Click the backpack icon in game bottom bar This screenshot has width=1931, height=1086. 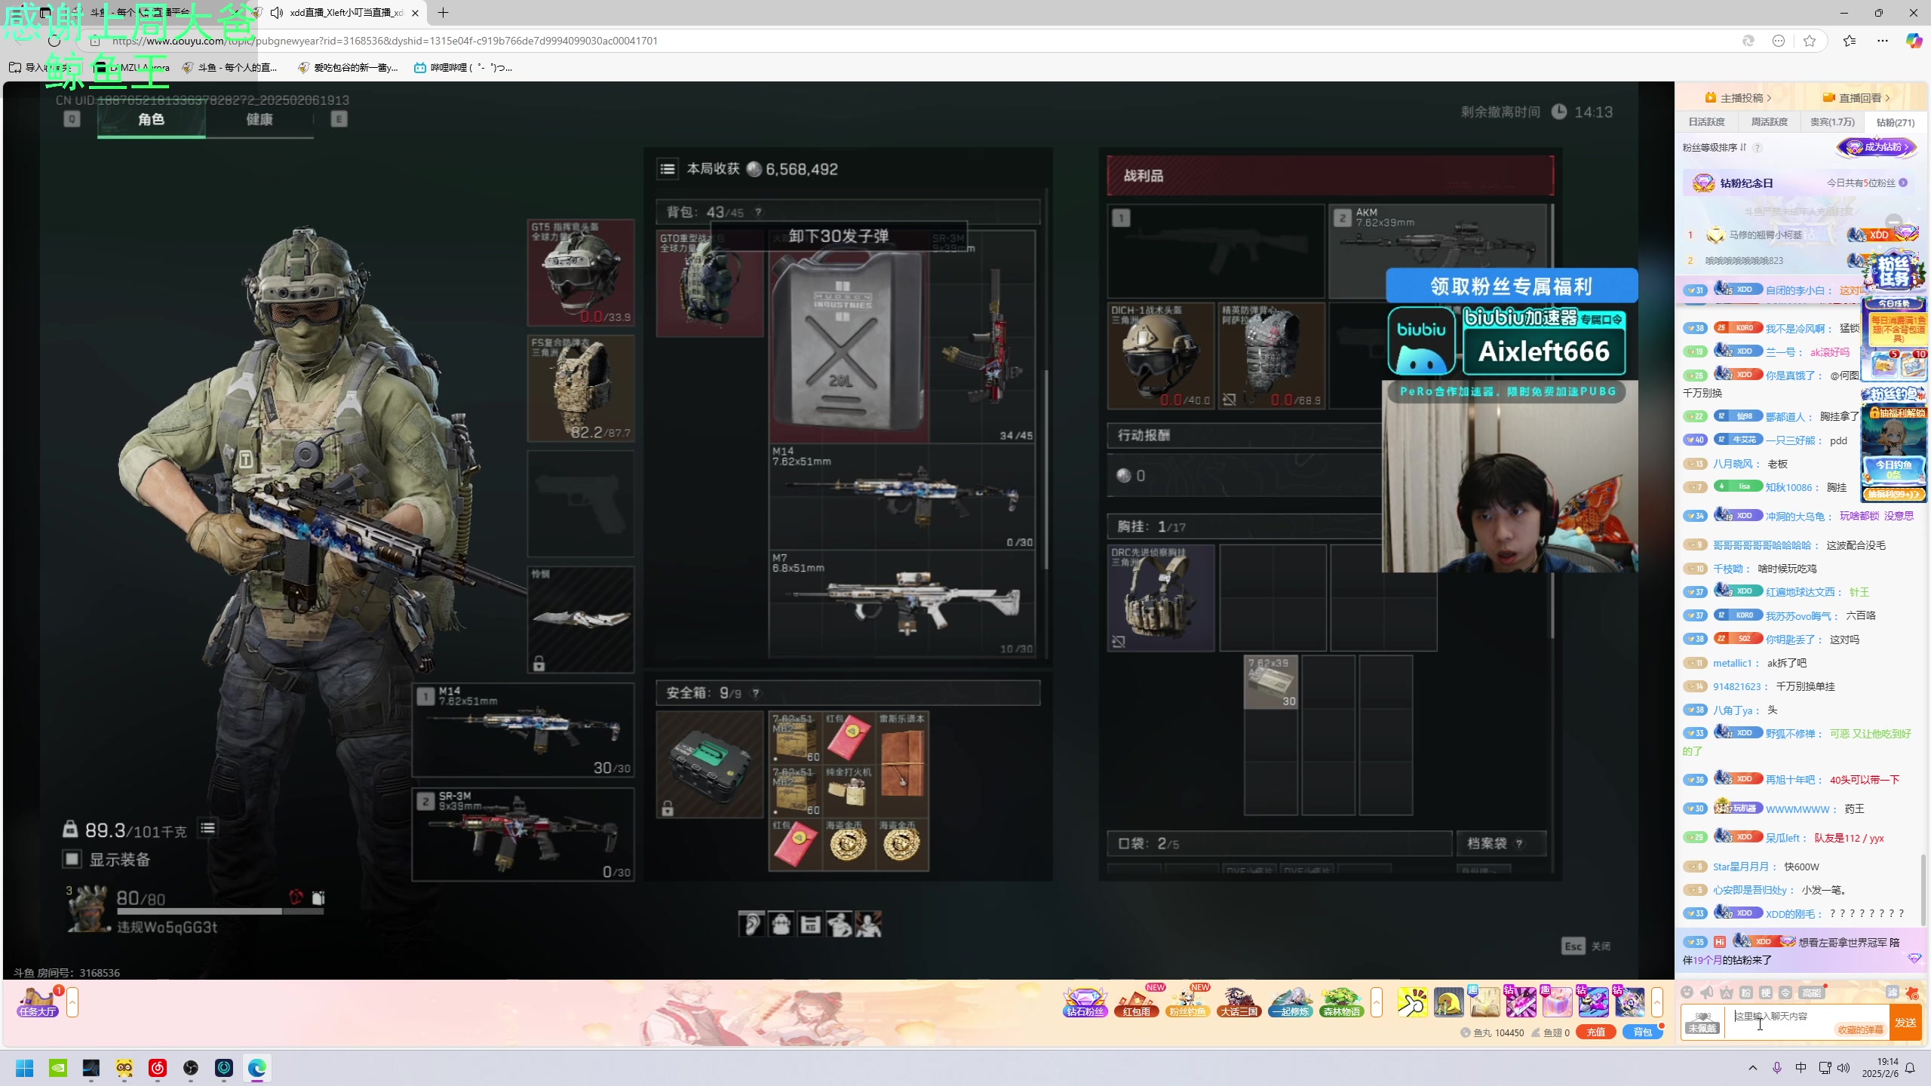(781, 924)
